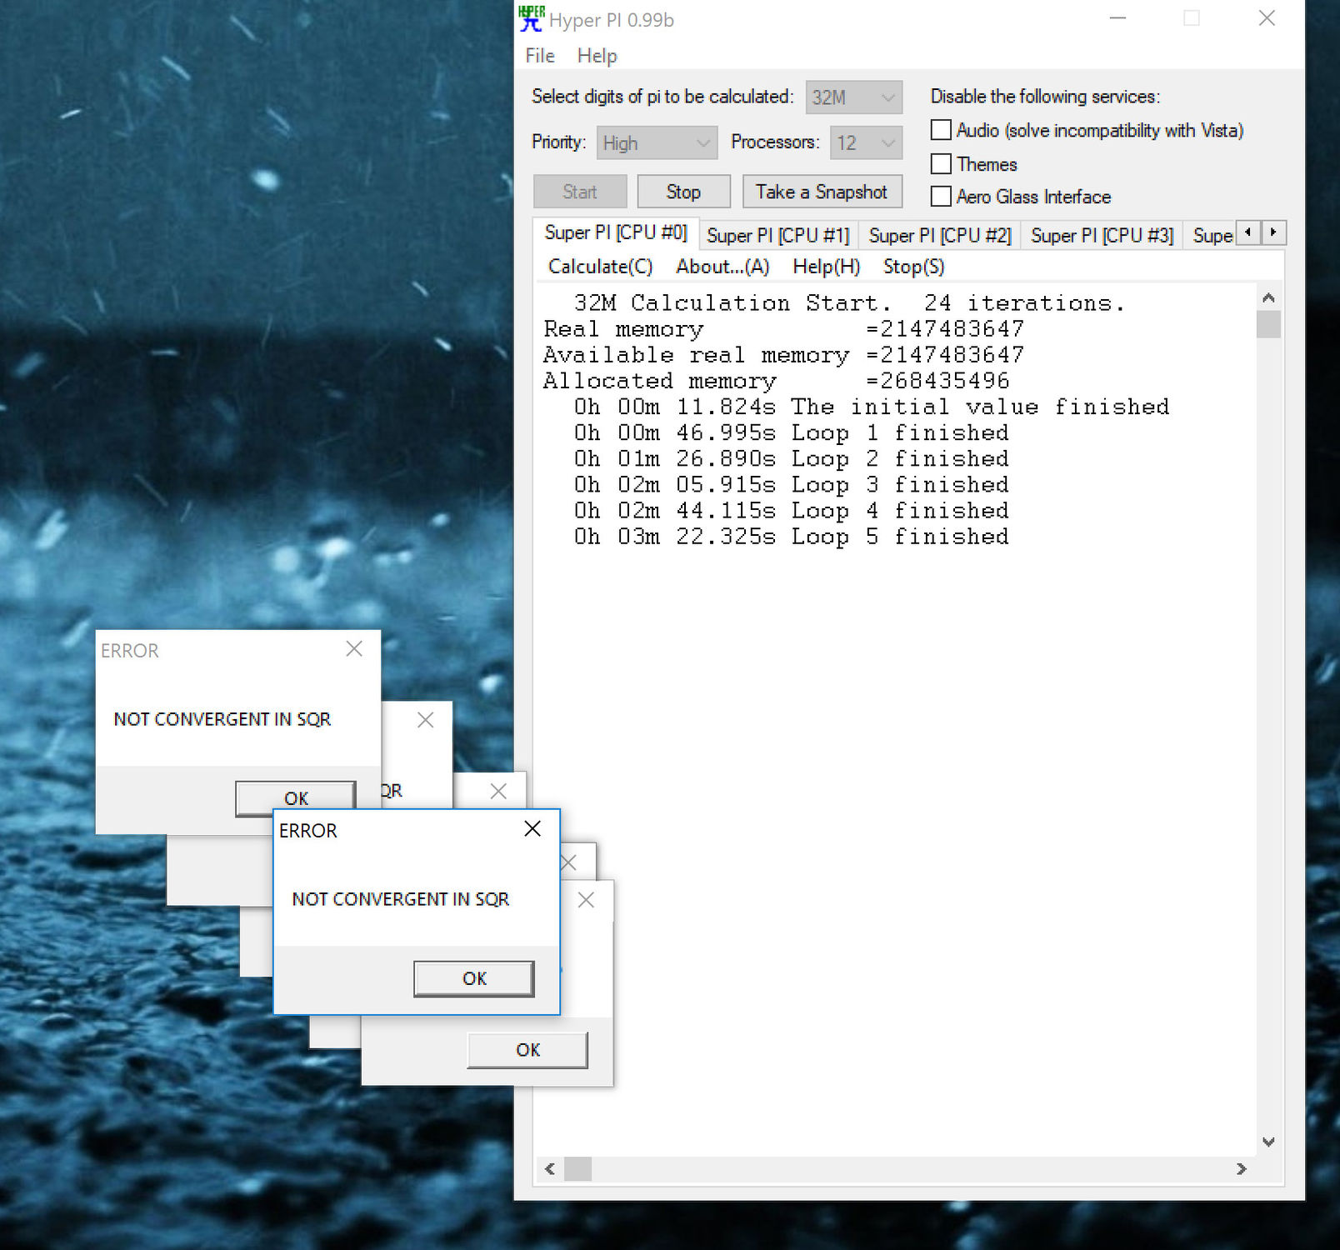Screen dimensions: 1340x1250
Task: Click OK in the front ERROR dialog
Action: [x=474, y=978]
